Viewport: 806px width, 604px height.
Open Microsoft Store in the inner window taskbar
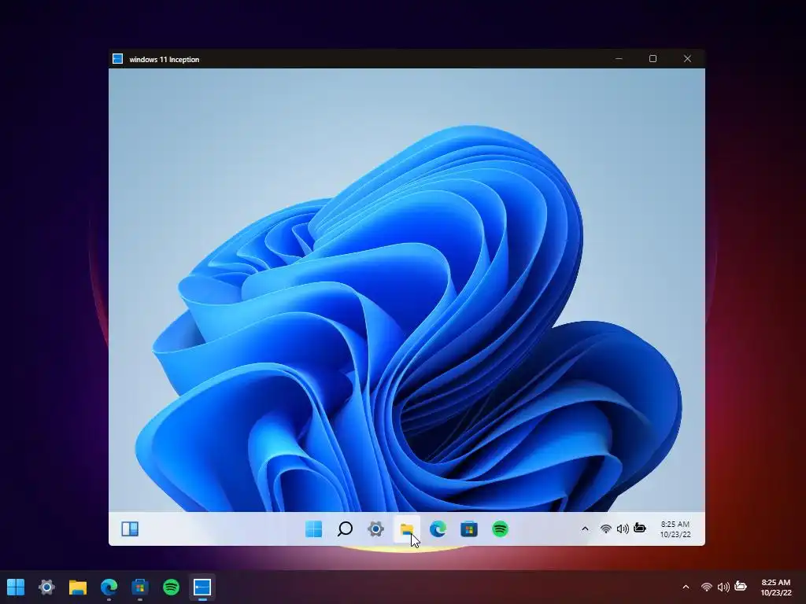tap(469, 528)
